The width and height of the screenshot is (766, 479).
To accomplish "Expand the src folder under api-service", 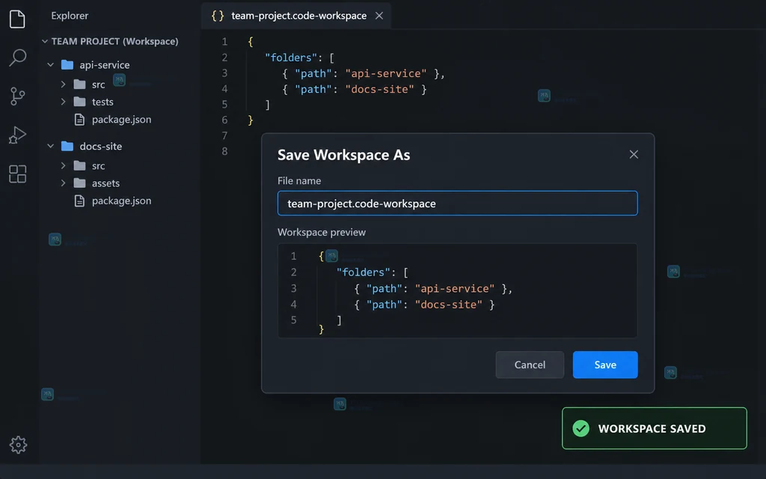I will click(63, 84).
